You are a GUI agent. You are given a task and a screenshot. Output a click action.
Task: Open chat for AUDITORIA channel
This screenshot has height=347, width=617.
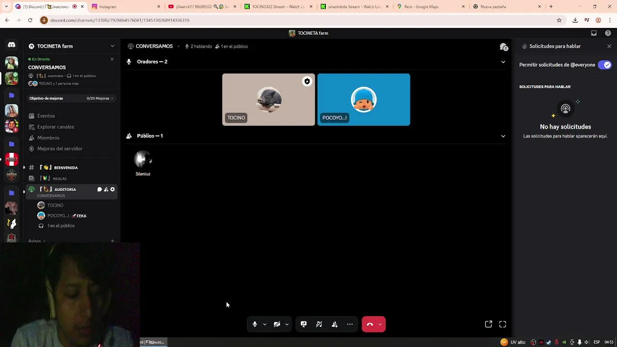pos(99,189)
